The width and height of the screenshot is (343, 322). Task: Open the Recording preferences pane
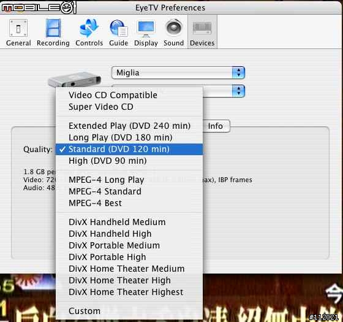53,33
